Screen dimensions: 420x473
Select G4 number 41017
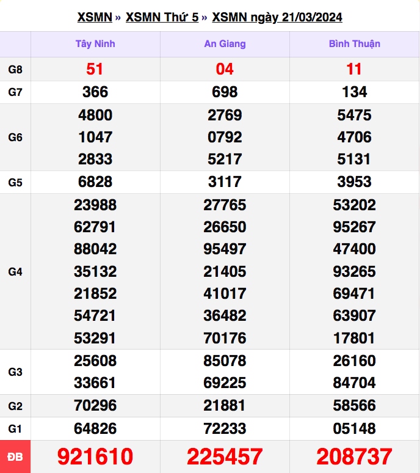pos(225,293)
